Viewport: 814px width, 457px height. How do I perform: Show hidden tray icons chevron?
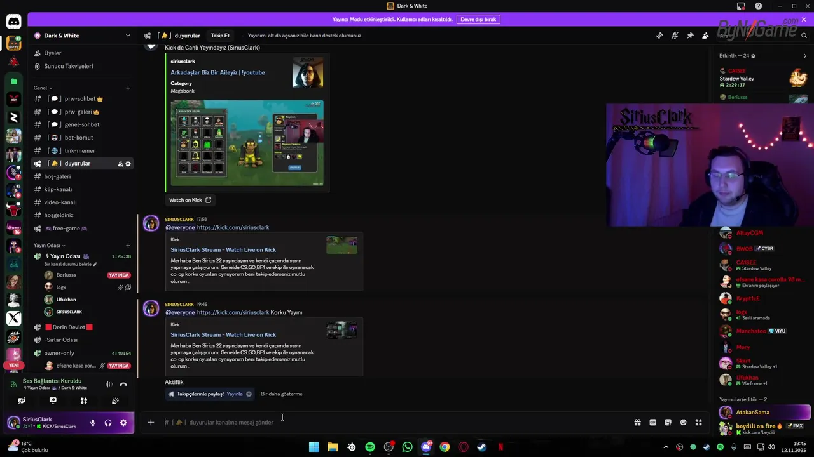[x=666, y=447]
